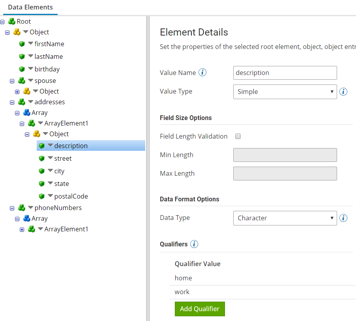Image resolution: width=356 pixels, height=321 pixels.
Task: Click the green Root element icon
Action: click(11, 21)
